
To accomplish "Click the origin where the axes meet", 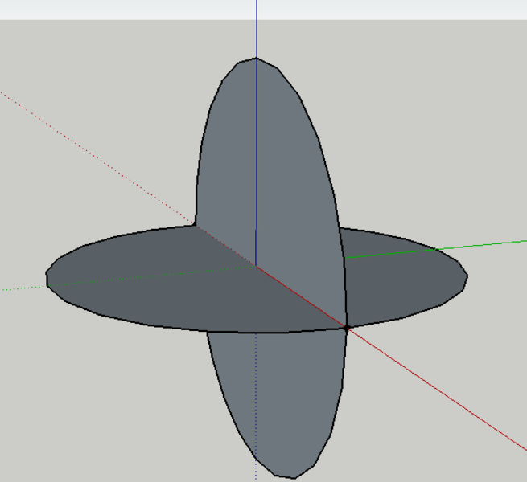I will click(257, 264).
